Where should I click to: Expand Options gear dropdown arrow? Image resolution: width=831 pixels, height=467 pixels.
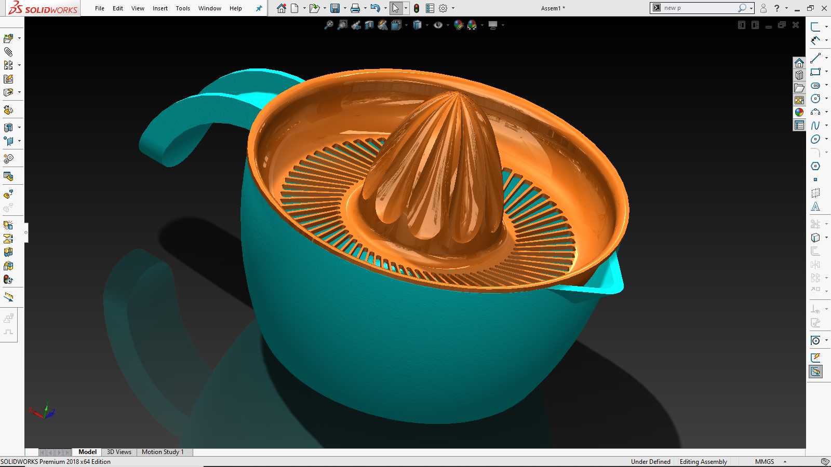[453, 8]
